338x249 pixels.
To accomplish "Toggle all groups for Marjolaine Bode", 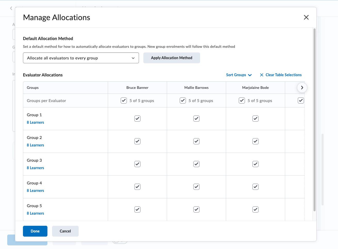I will (x=242, y=100).
